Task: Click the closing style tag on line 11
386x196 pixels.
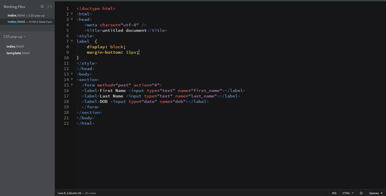Action: click(x=86, y=63)
